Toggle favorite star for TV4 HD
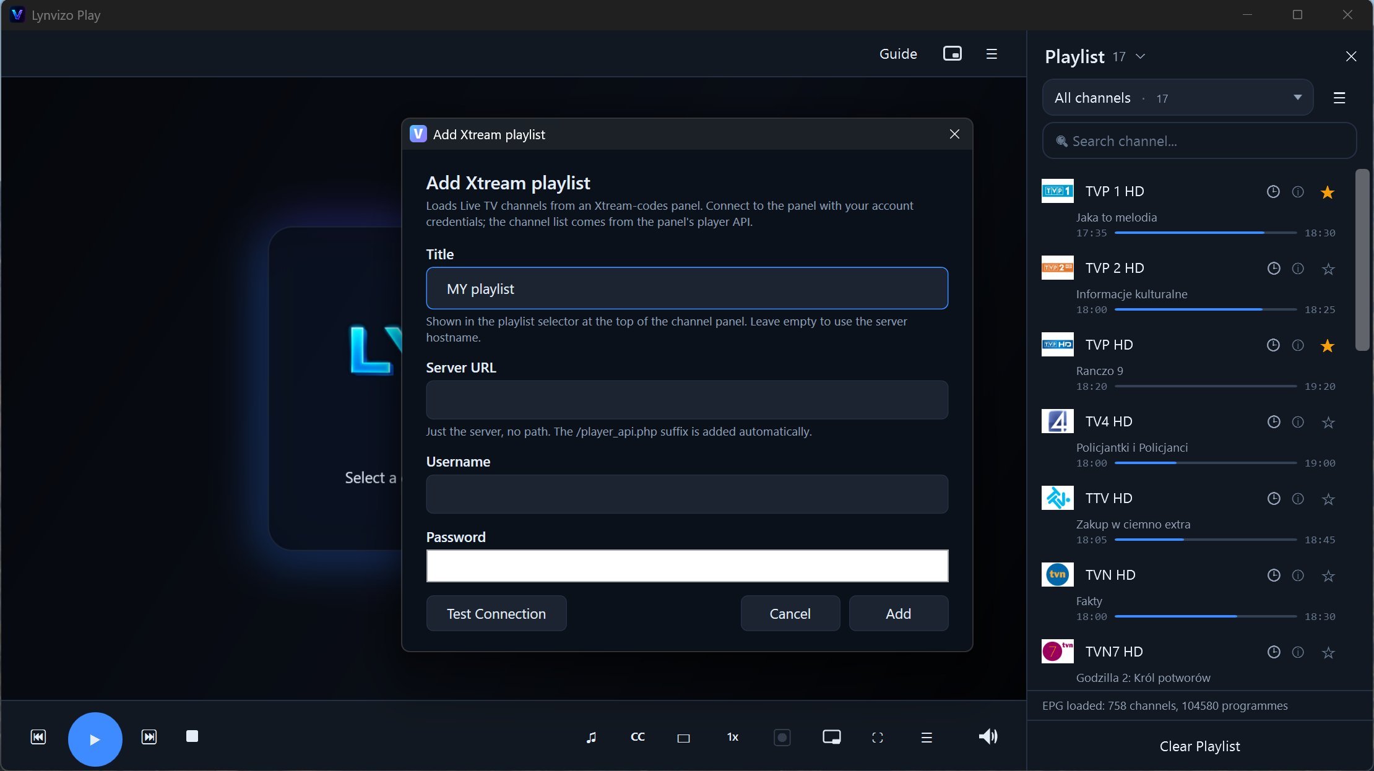Viewport: 1374px width, 771px height. tap(1328, 423)
